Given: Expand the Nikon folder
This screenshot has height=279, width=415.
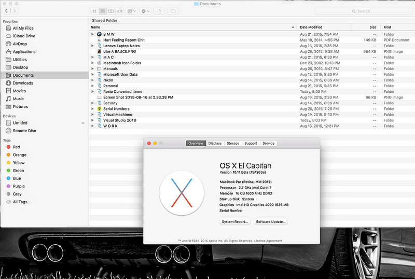Looking at the screenshot, I should 92,80.
